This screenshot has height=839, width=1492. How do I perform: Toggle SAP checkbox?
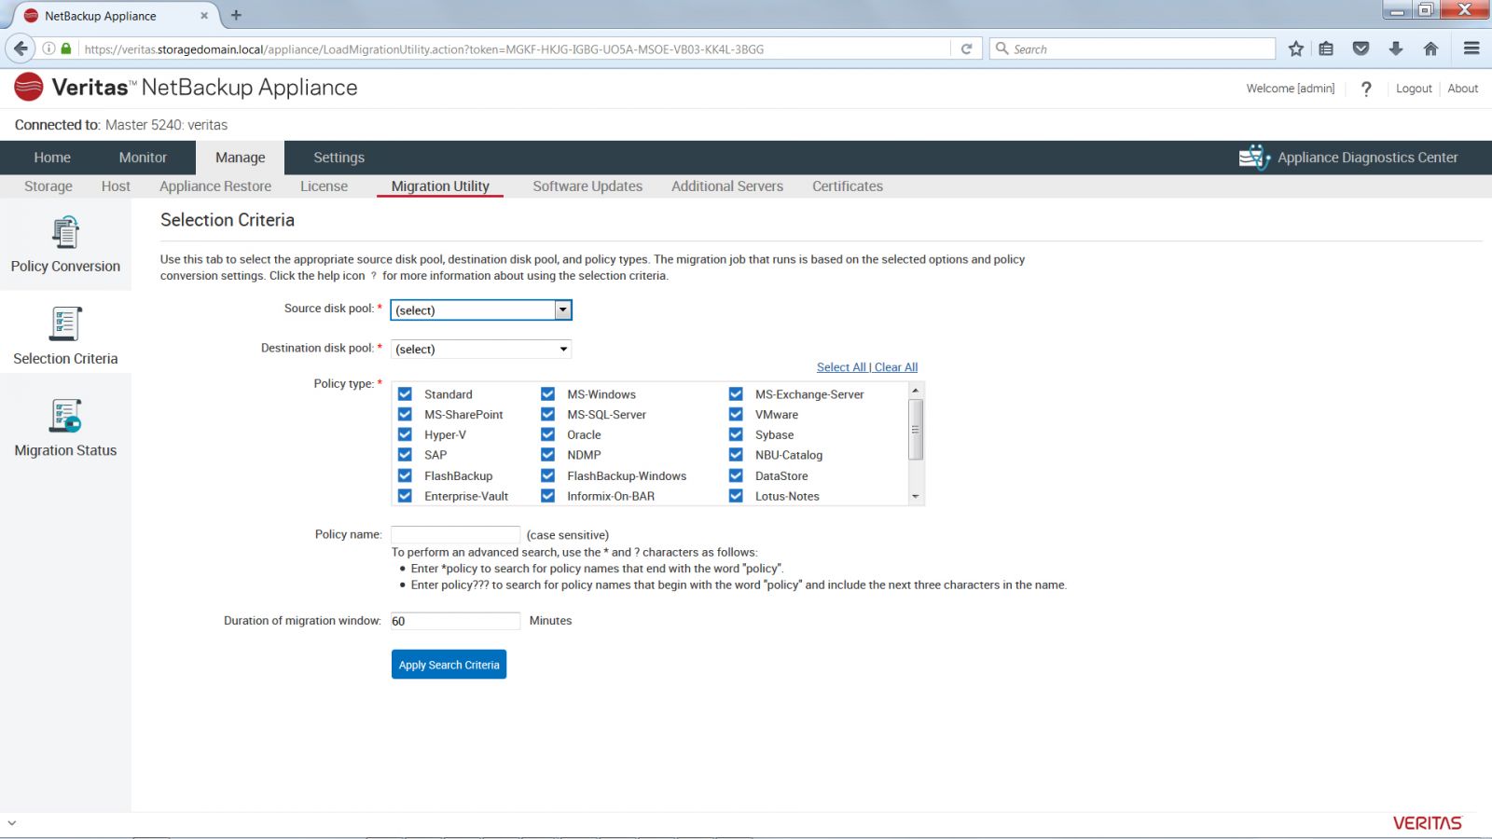[x=405, y=455]
